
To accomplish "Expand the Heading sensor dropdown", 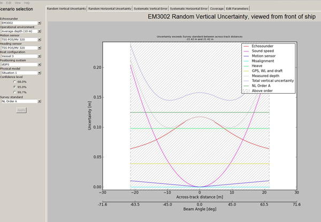I will click(21, 48).
